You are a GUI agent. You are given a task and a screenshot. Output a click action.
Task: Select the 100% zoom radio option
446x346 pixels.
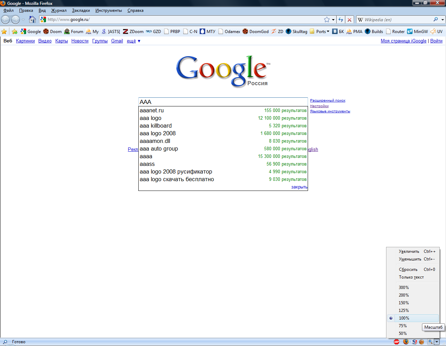pyautogui.click(x=404, y=318)
